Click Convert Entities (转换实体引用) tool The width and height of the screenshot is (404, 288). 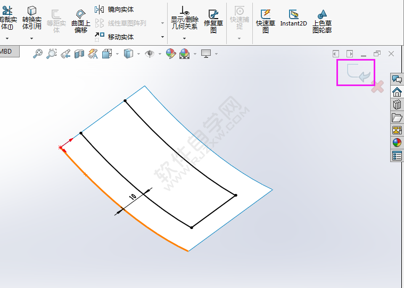pos(32,18)
